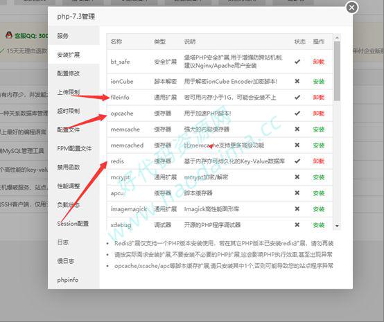This screenshot has width=384, height=322.
Task: Click the scrollbar up arrow of extension list
Action: (x=337, y=37)
